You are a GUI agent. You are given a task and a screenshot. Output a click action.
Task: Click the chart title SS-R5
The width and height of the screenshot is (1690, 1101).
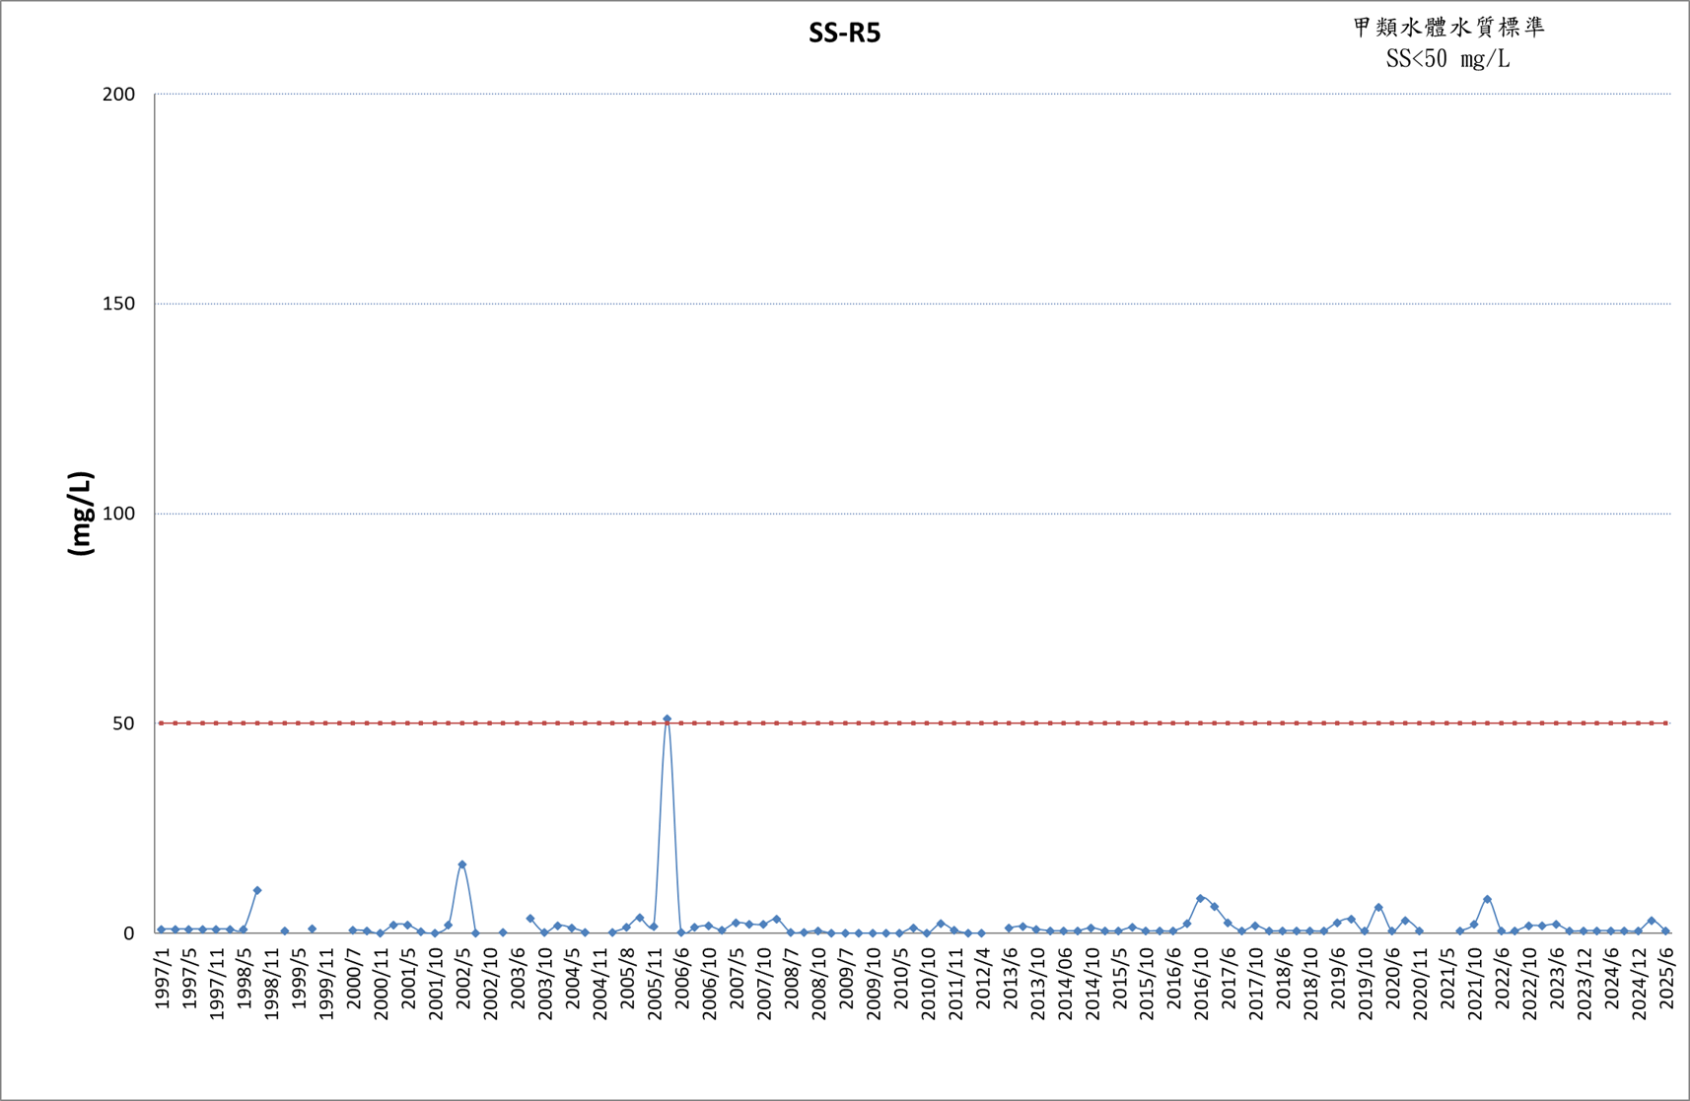pos(844,34)
